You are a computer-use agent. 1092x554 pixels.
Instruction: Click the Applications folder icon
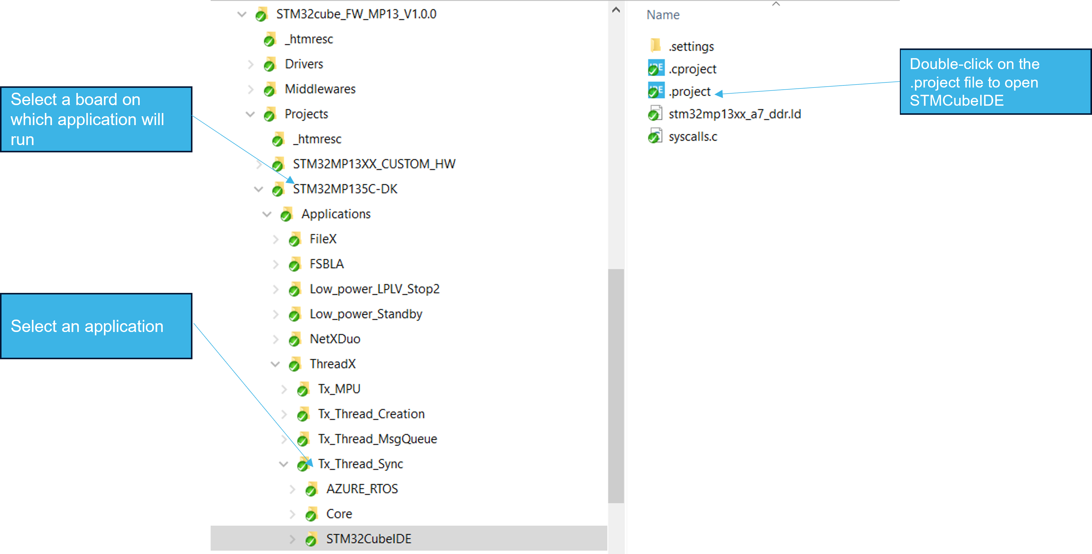click(x=287, y=214)
